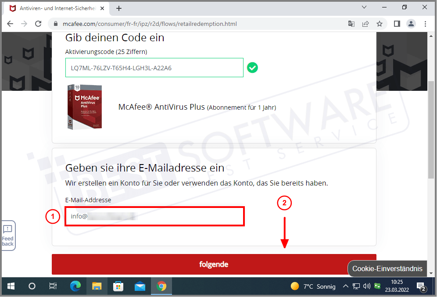Bookmark this page with the star icon
Image resolution: width=437 pixels, height=297 pixels.
(x=380, y=24)
